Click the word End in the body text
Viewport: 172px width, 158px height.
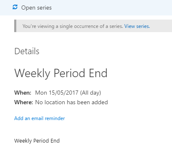pyautogui.click(x=55, y=141)
